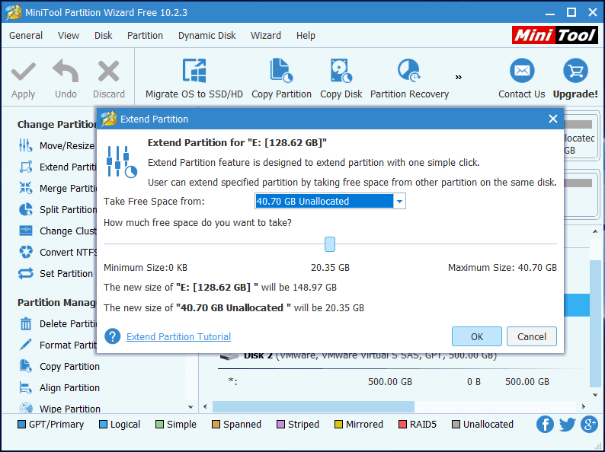Viewport: 605px width, 452px height.
Task: Click sidebar scroll down arrow
Action: click(x=190, y=407)
